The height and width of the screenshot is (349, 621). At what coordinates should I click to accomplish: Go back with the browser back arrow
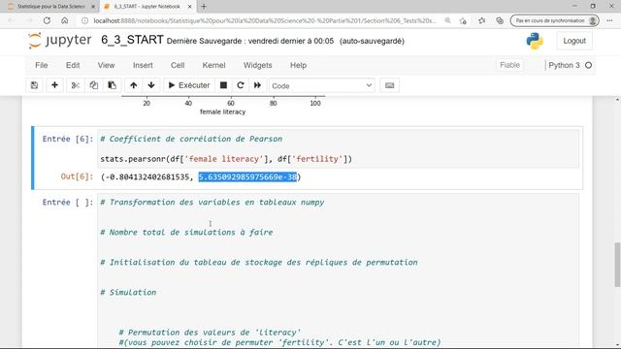11,20
